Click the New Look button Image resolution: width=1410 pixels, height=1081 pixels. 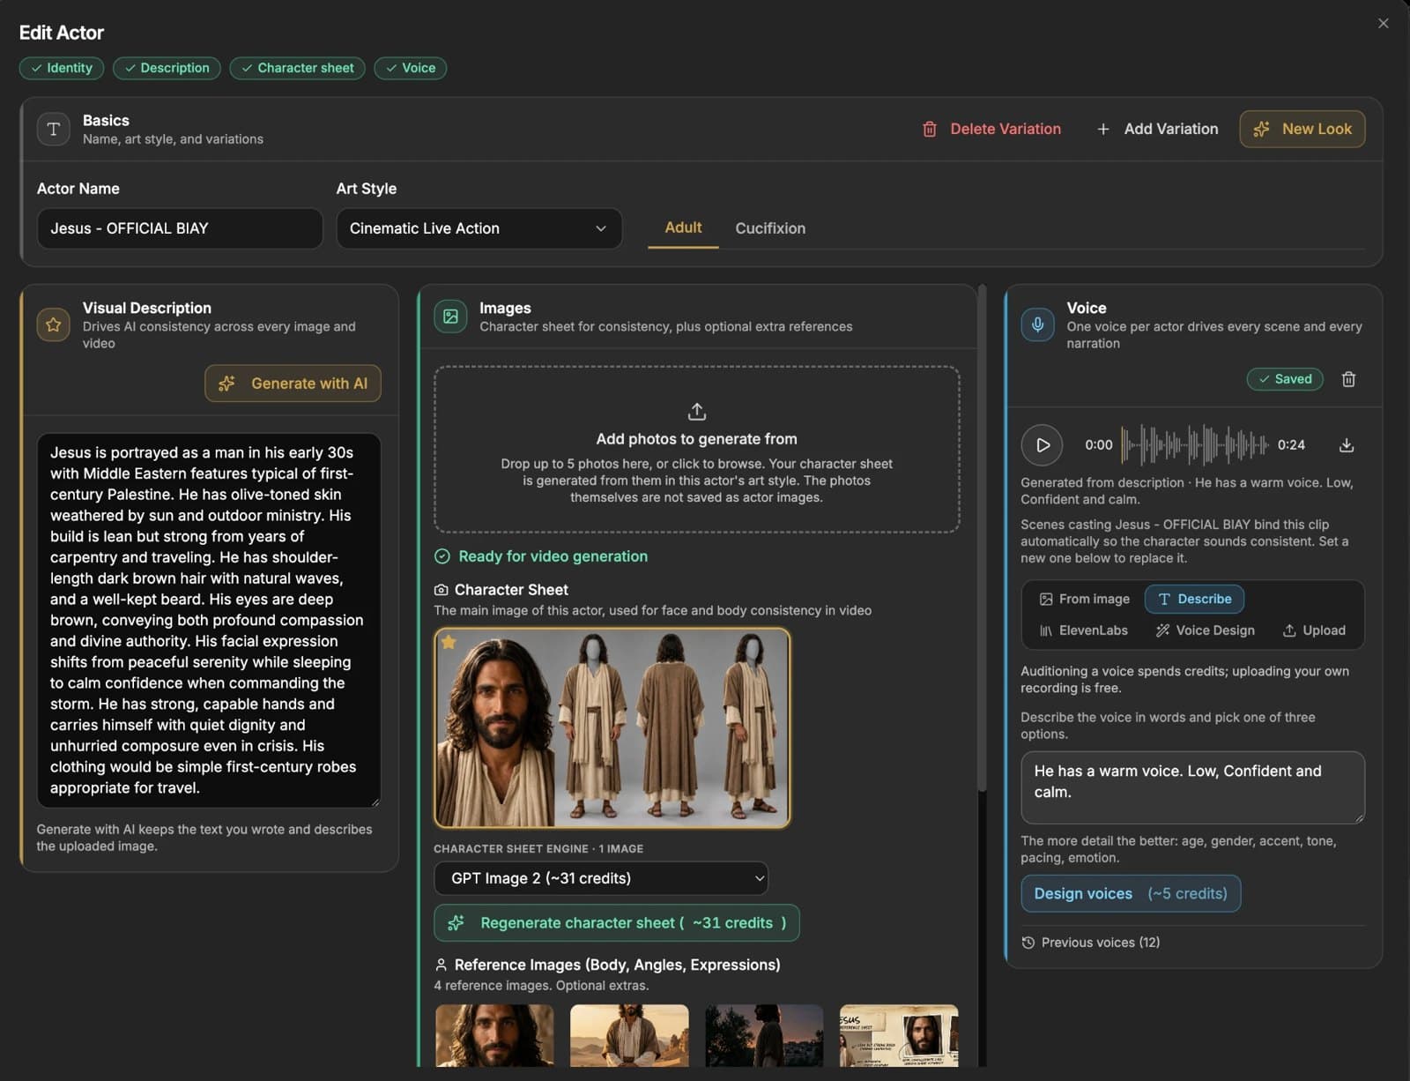click(1302, 129)
